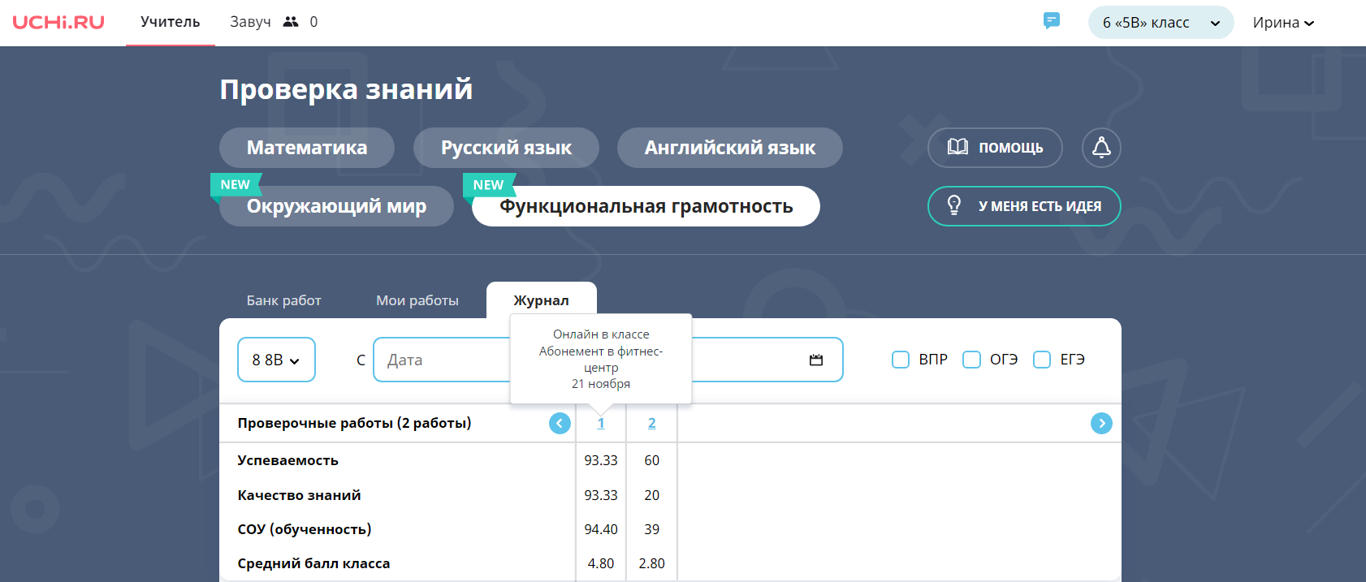Click the start Дата input field
The height and width of the screenshot is (582, 1366).
tap(443, 360)
